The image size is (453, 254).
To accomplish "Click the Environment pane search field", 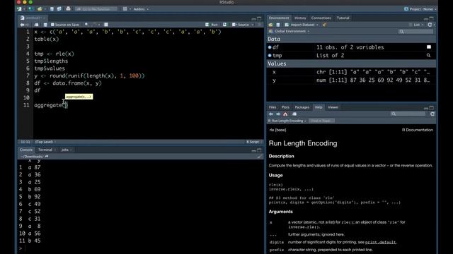I will (416, 31).
